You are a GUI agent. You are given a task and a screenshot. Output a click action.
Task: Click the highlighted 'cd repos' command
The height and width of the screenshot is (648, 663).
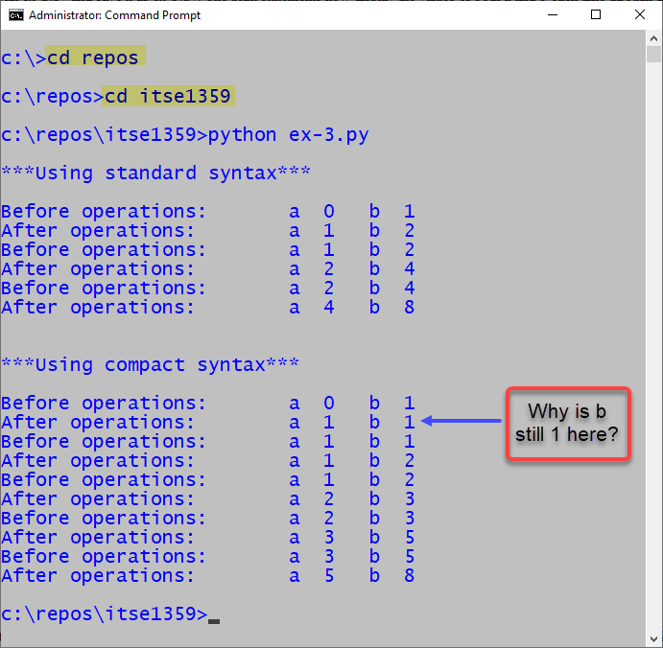coord(96,58)
